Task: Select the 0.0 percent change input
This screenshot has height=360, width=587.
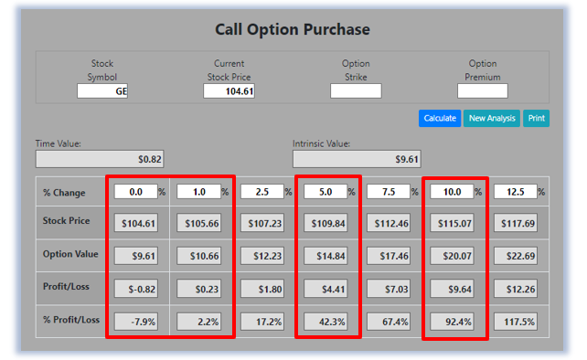Action: (135, 192)
